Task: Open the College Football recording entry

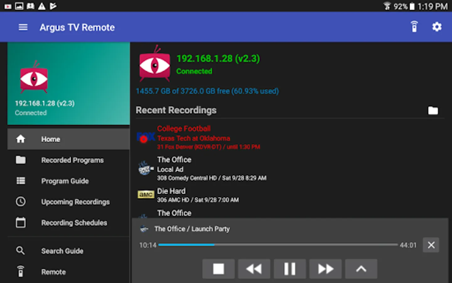Action: pyautogui.click(x=290, y=137)
